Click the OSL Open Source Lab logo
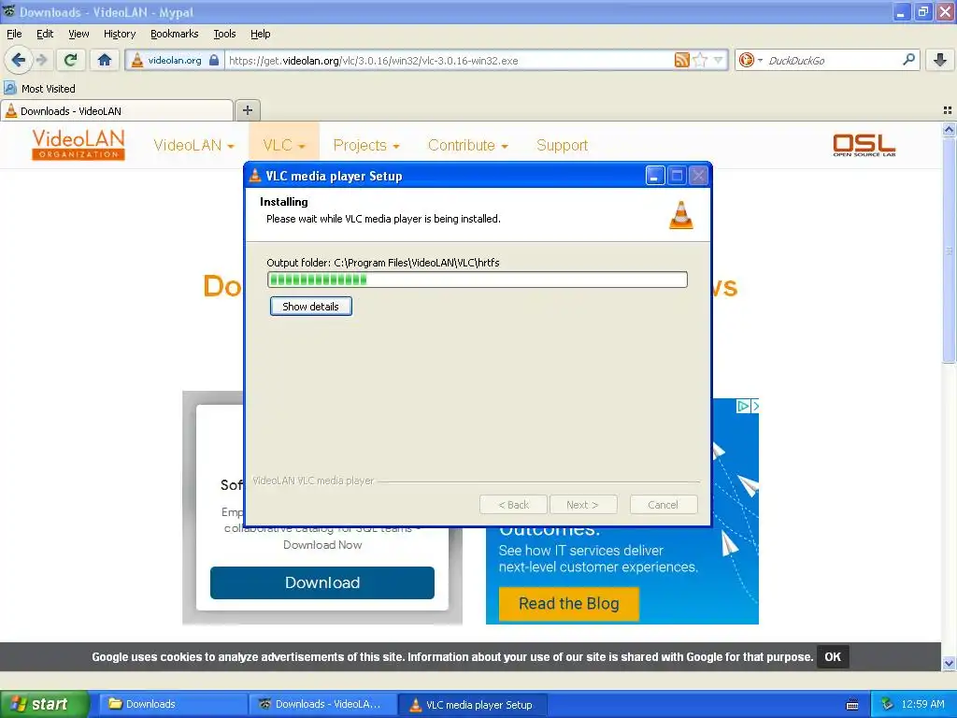 coord(864,145)
